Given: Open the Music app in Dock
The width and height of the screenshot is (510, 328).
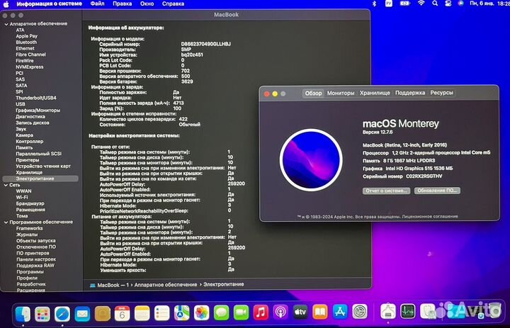Looking at the screenshot, I should (261, 313).
